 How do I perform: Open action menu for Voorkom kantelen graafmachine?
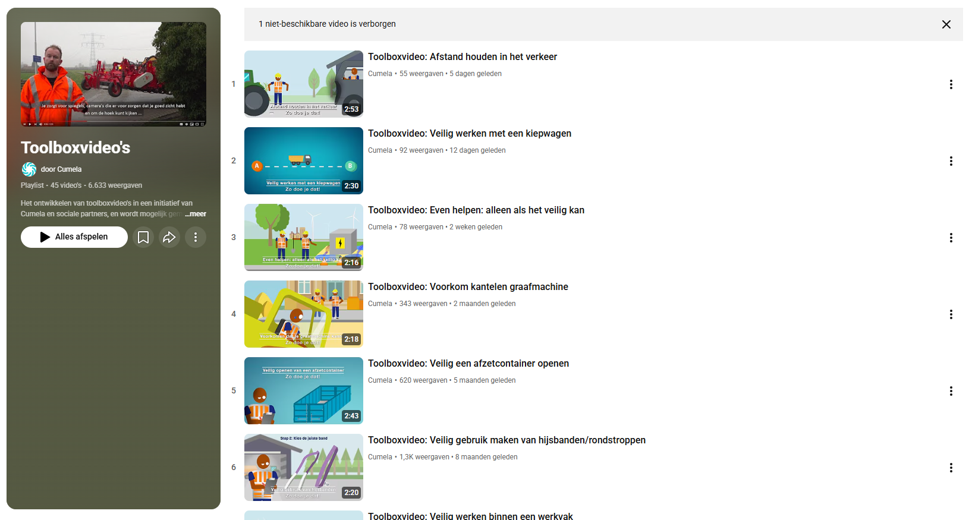pyautogui.click(x=951, y=314)
